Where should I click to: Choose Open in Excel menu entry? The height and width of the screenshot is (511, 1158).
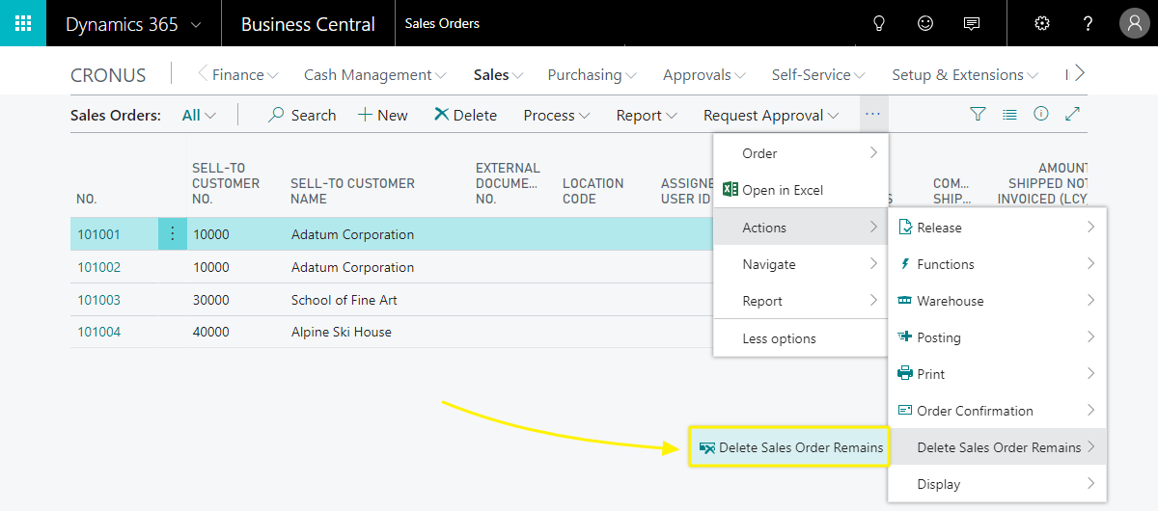pos(782,190)
